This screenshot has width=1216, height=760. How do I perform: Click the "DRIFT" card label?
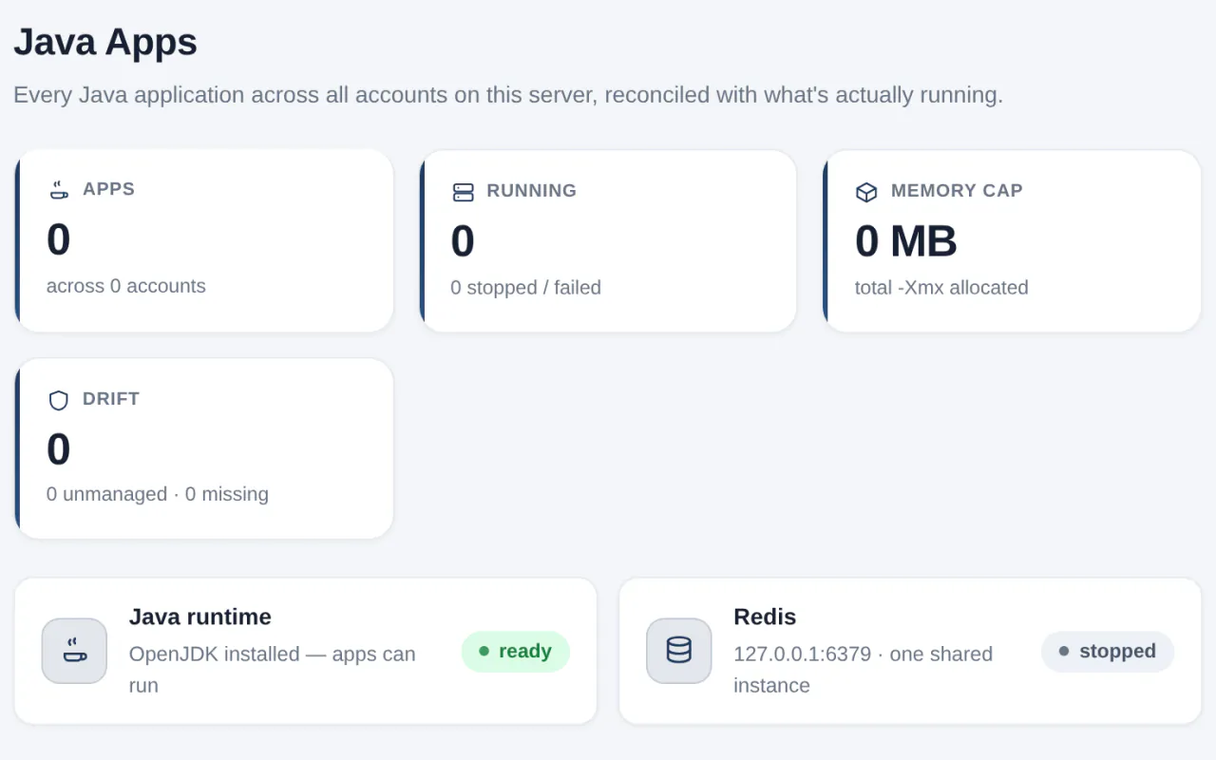[111, 399]
